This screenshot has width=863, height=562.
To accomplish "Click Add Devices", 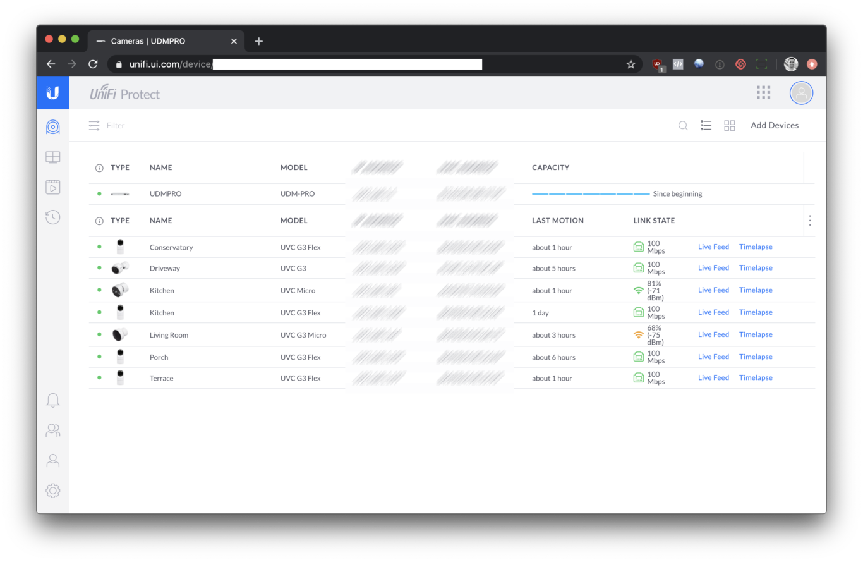I will point(775,125).
